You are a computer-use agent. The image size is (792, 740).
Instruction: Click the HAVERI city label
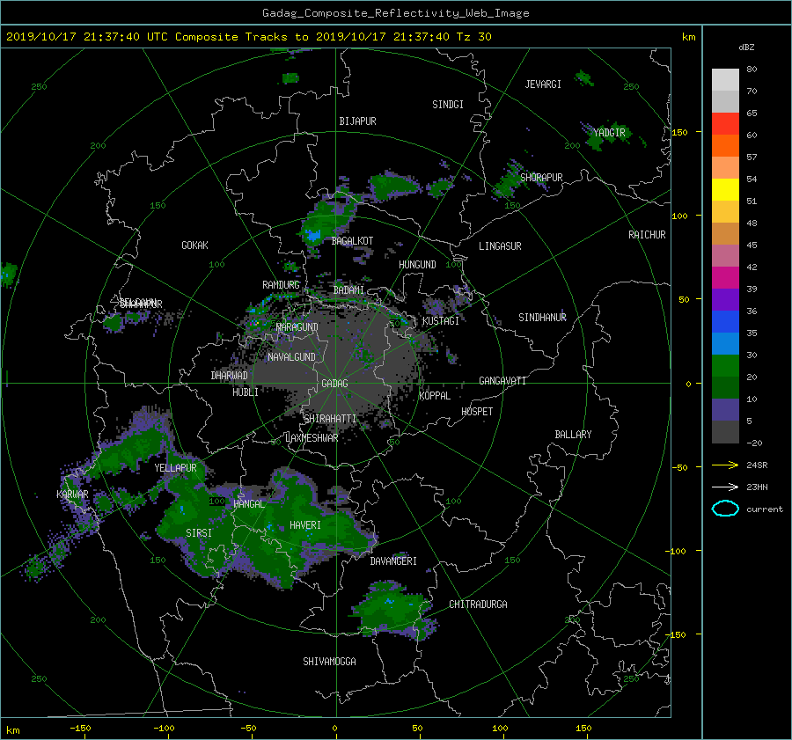305,525
